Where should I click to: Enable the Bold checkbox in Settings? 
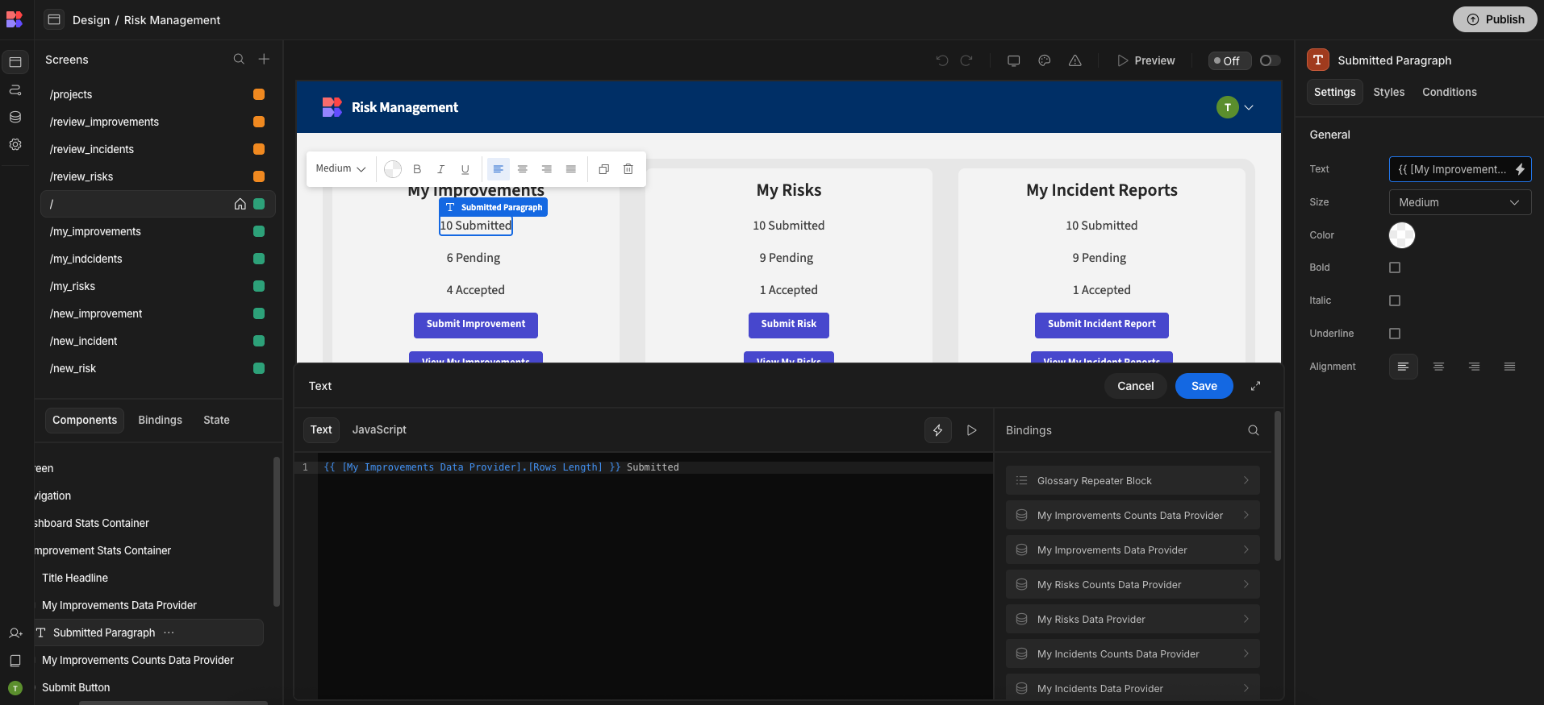coord(1395,267)
